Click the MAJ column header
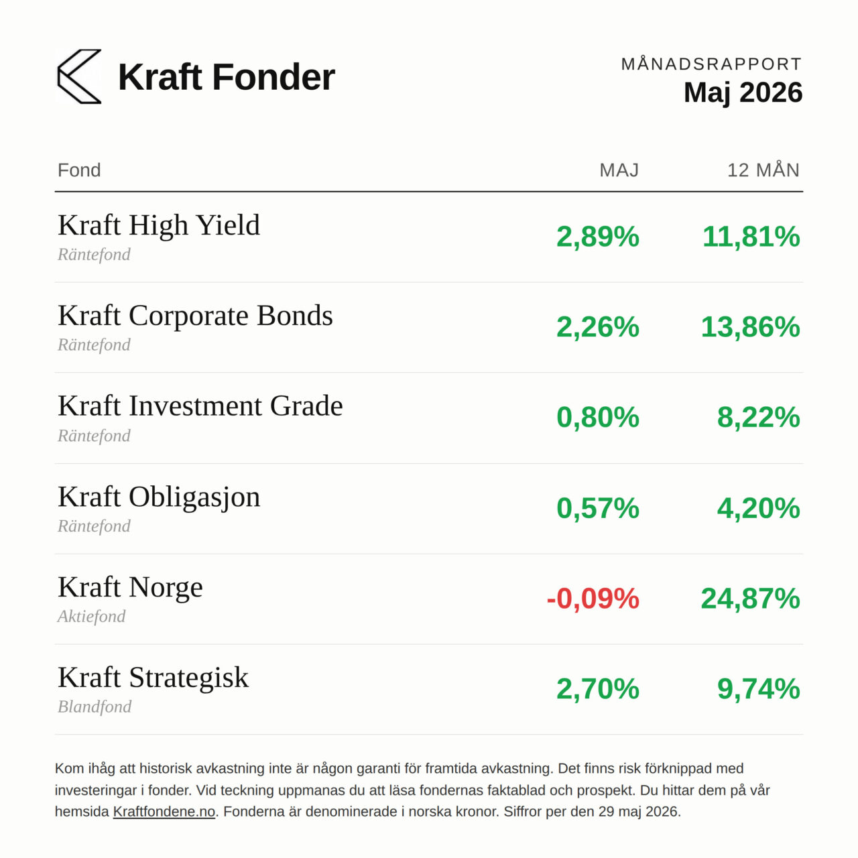Image resolution: width=858 pixels, height=858 pixels. pos(619,170)
